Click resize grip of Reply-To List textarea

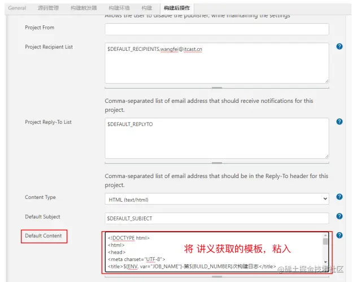point(327,157)
